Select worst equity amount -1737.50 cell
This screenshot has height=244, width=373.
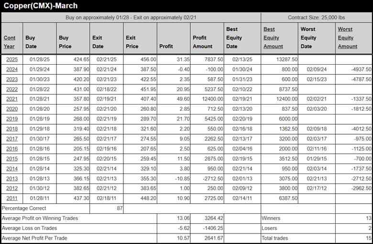pyautogui.click(x=354, y=169)
